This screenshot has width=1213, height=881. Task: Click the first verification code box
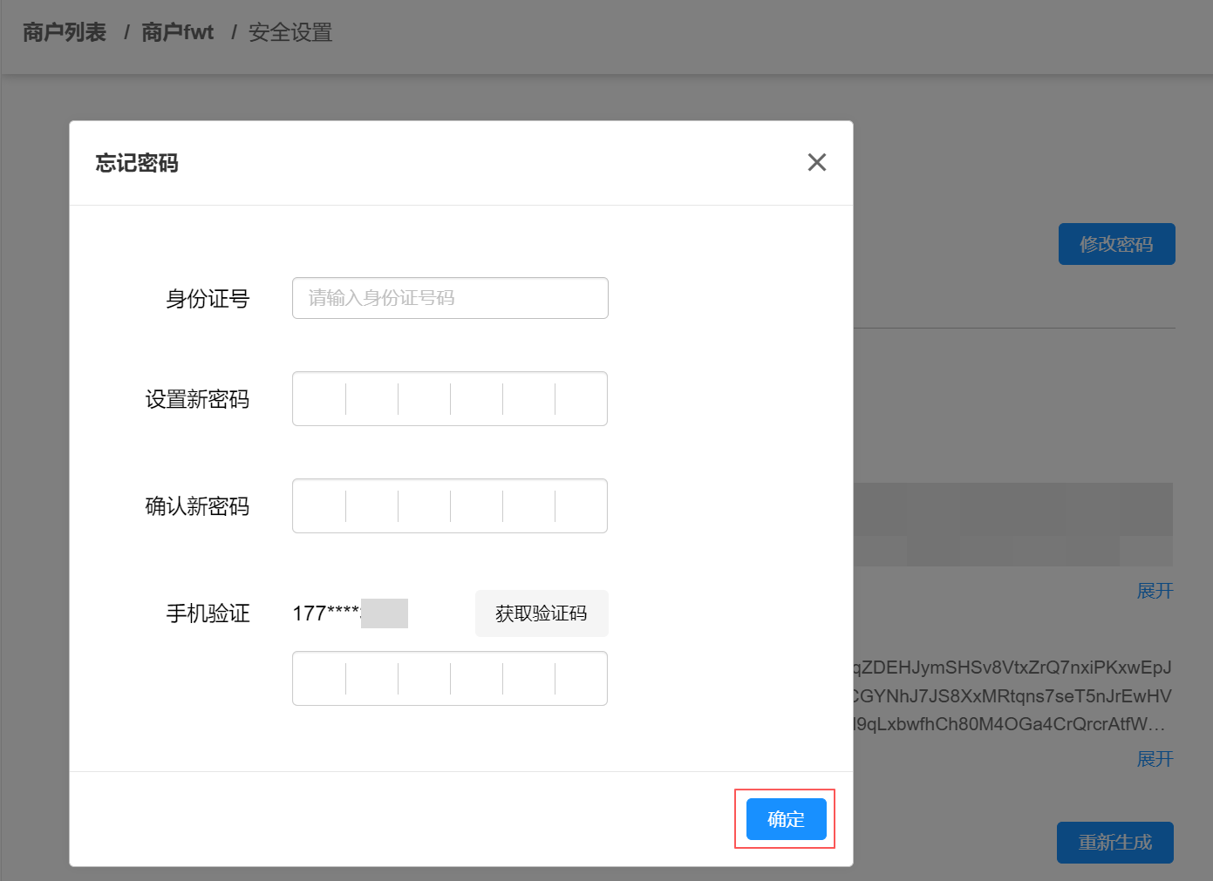[x=318, y=678]
